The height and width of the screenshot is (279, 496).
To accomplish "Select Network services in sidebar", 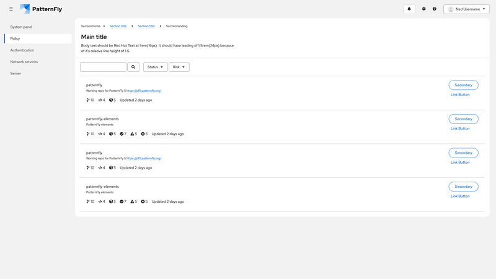I will tap(38, 61).
